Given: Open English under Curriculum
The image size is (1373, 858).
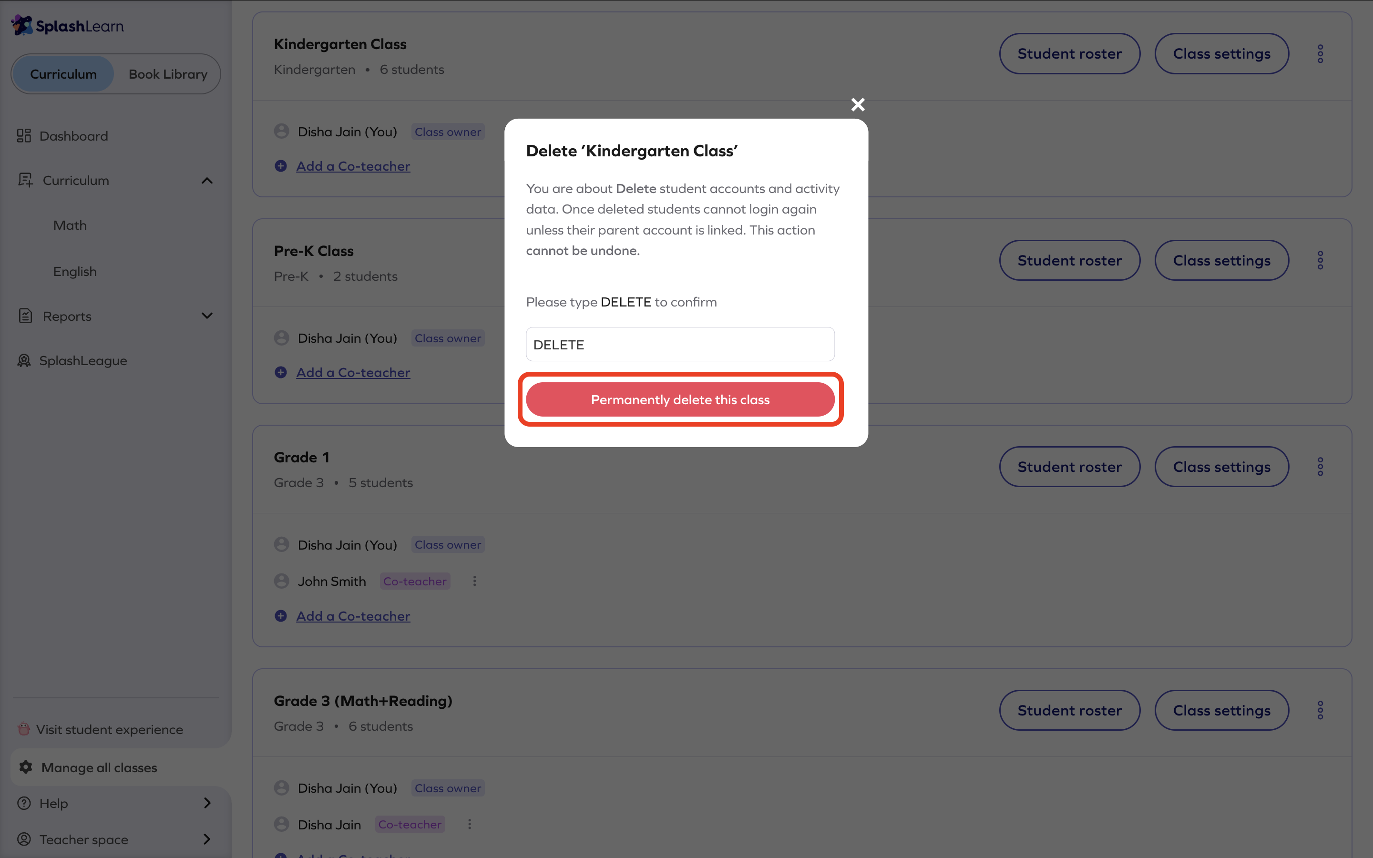Looking at the screenshot, I should point(75,271).
